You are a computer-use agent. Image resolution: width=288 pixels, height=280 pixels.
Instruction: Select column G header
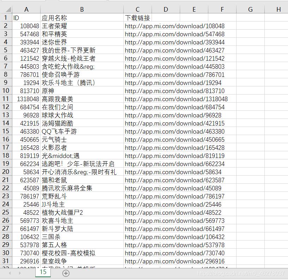[250, 10]
